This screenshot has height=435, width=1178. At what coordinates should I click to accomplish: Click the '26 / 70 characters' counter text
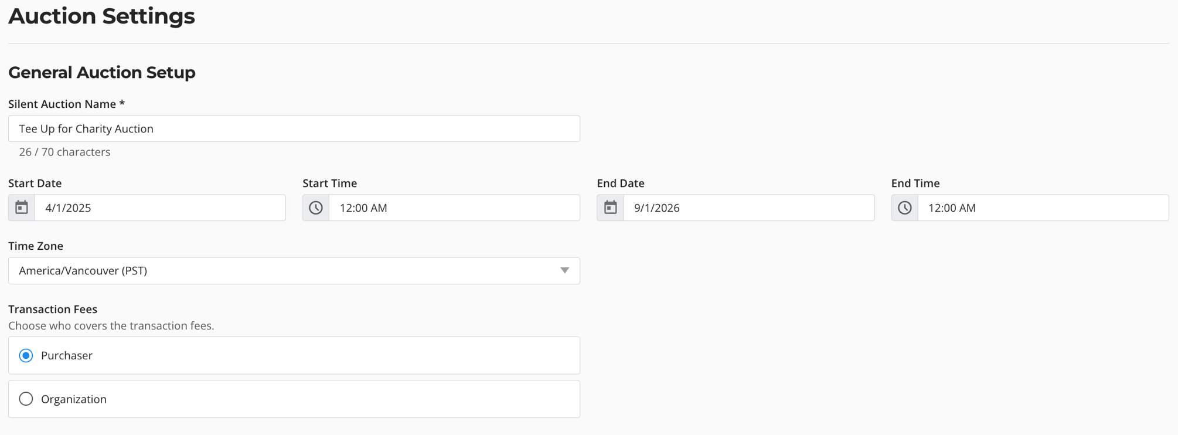(x=64, y=152)
